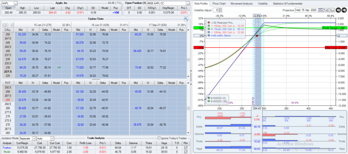Image resolution: width=348 pixels, height=154 pixels.
Task: Click the 17 Sep 21 (520) expiration header
Action: [158, 25]
